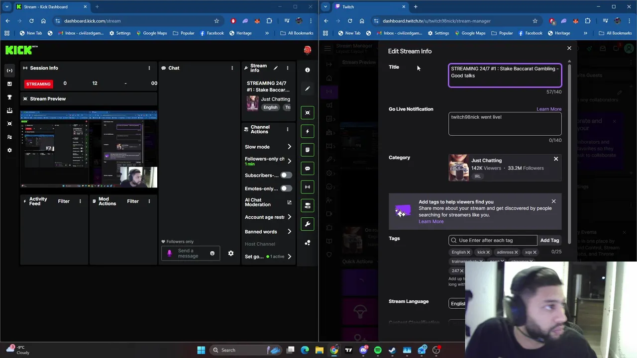This screenshot has width=637, height=358.
Task: Click the document icon in Kick's right toolbar
Action: (308, 150)
